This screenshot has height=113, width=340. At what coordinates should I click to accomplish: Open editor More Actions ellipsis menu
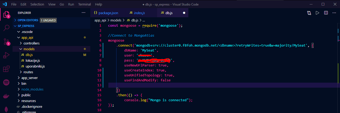(x=334, y=13)
